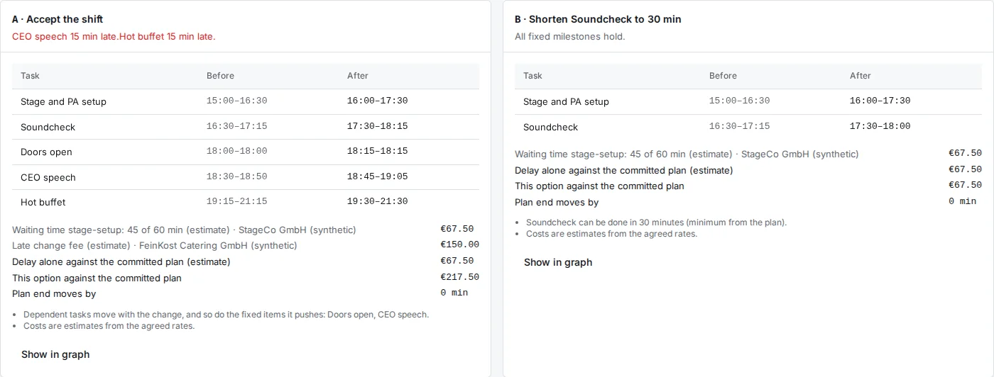Viewport: 994px width, 377px height.
Task: Click the 'Dependent tasks move with the change' note
Action: [226, 315]
